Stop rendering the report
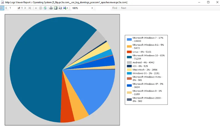Screen dimensions: 220x139 tap(41, 8)
